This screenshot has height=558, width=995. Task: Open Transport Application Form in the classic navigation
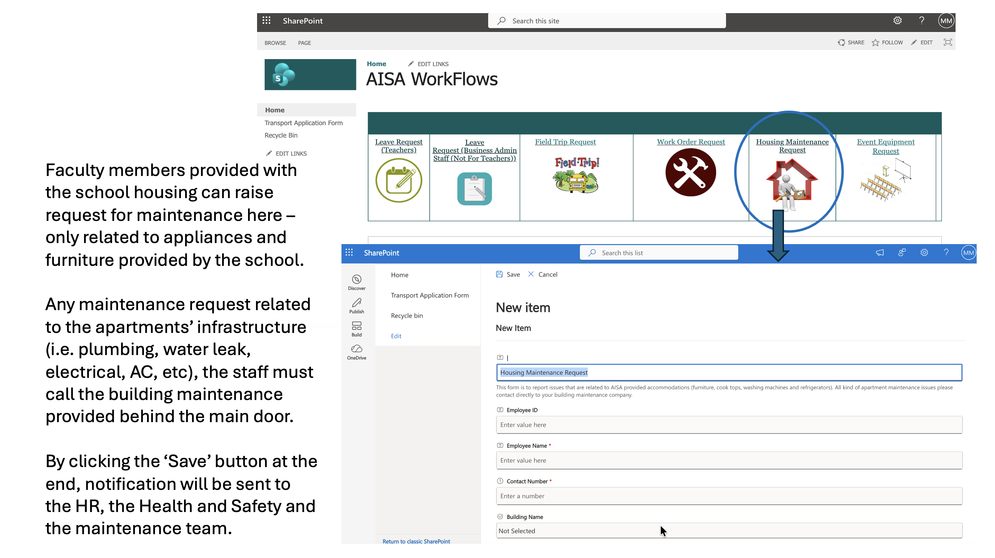[303, 123]
